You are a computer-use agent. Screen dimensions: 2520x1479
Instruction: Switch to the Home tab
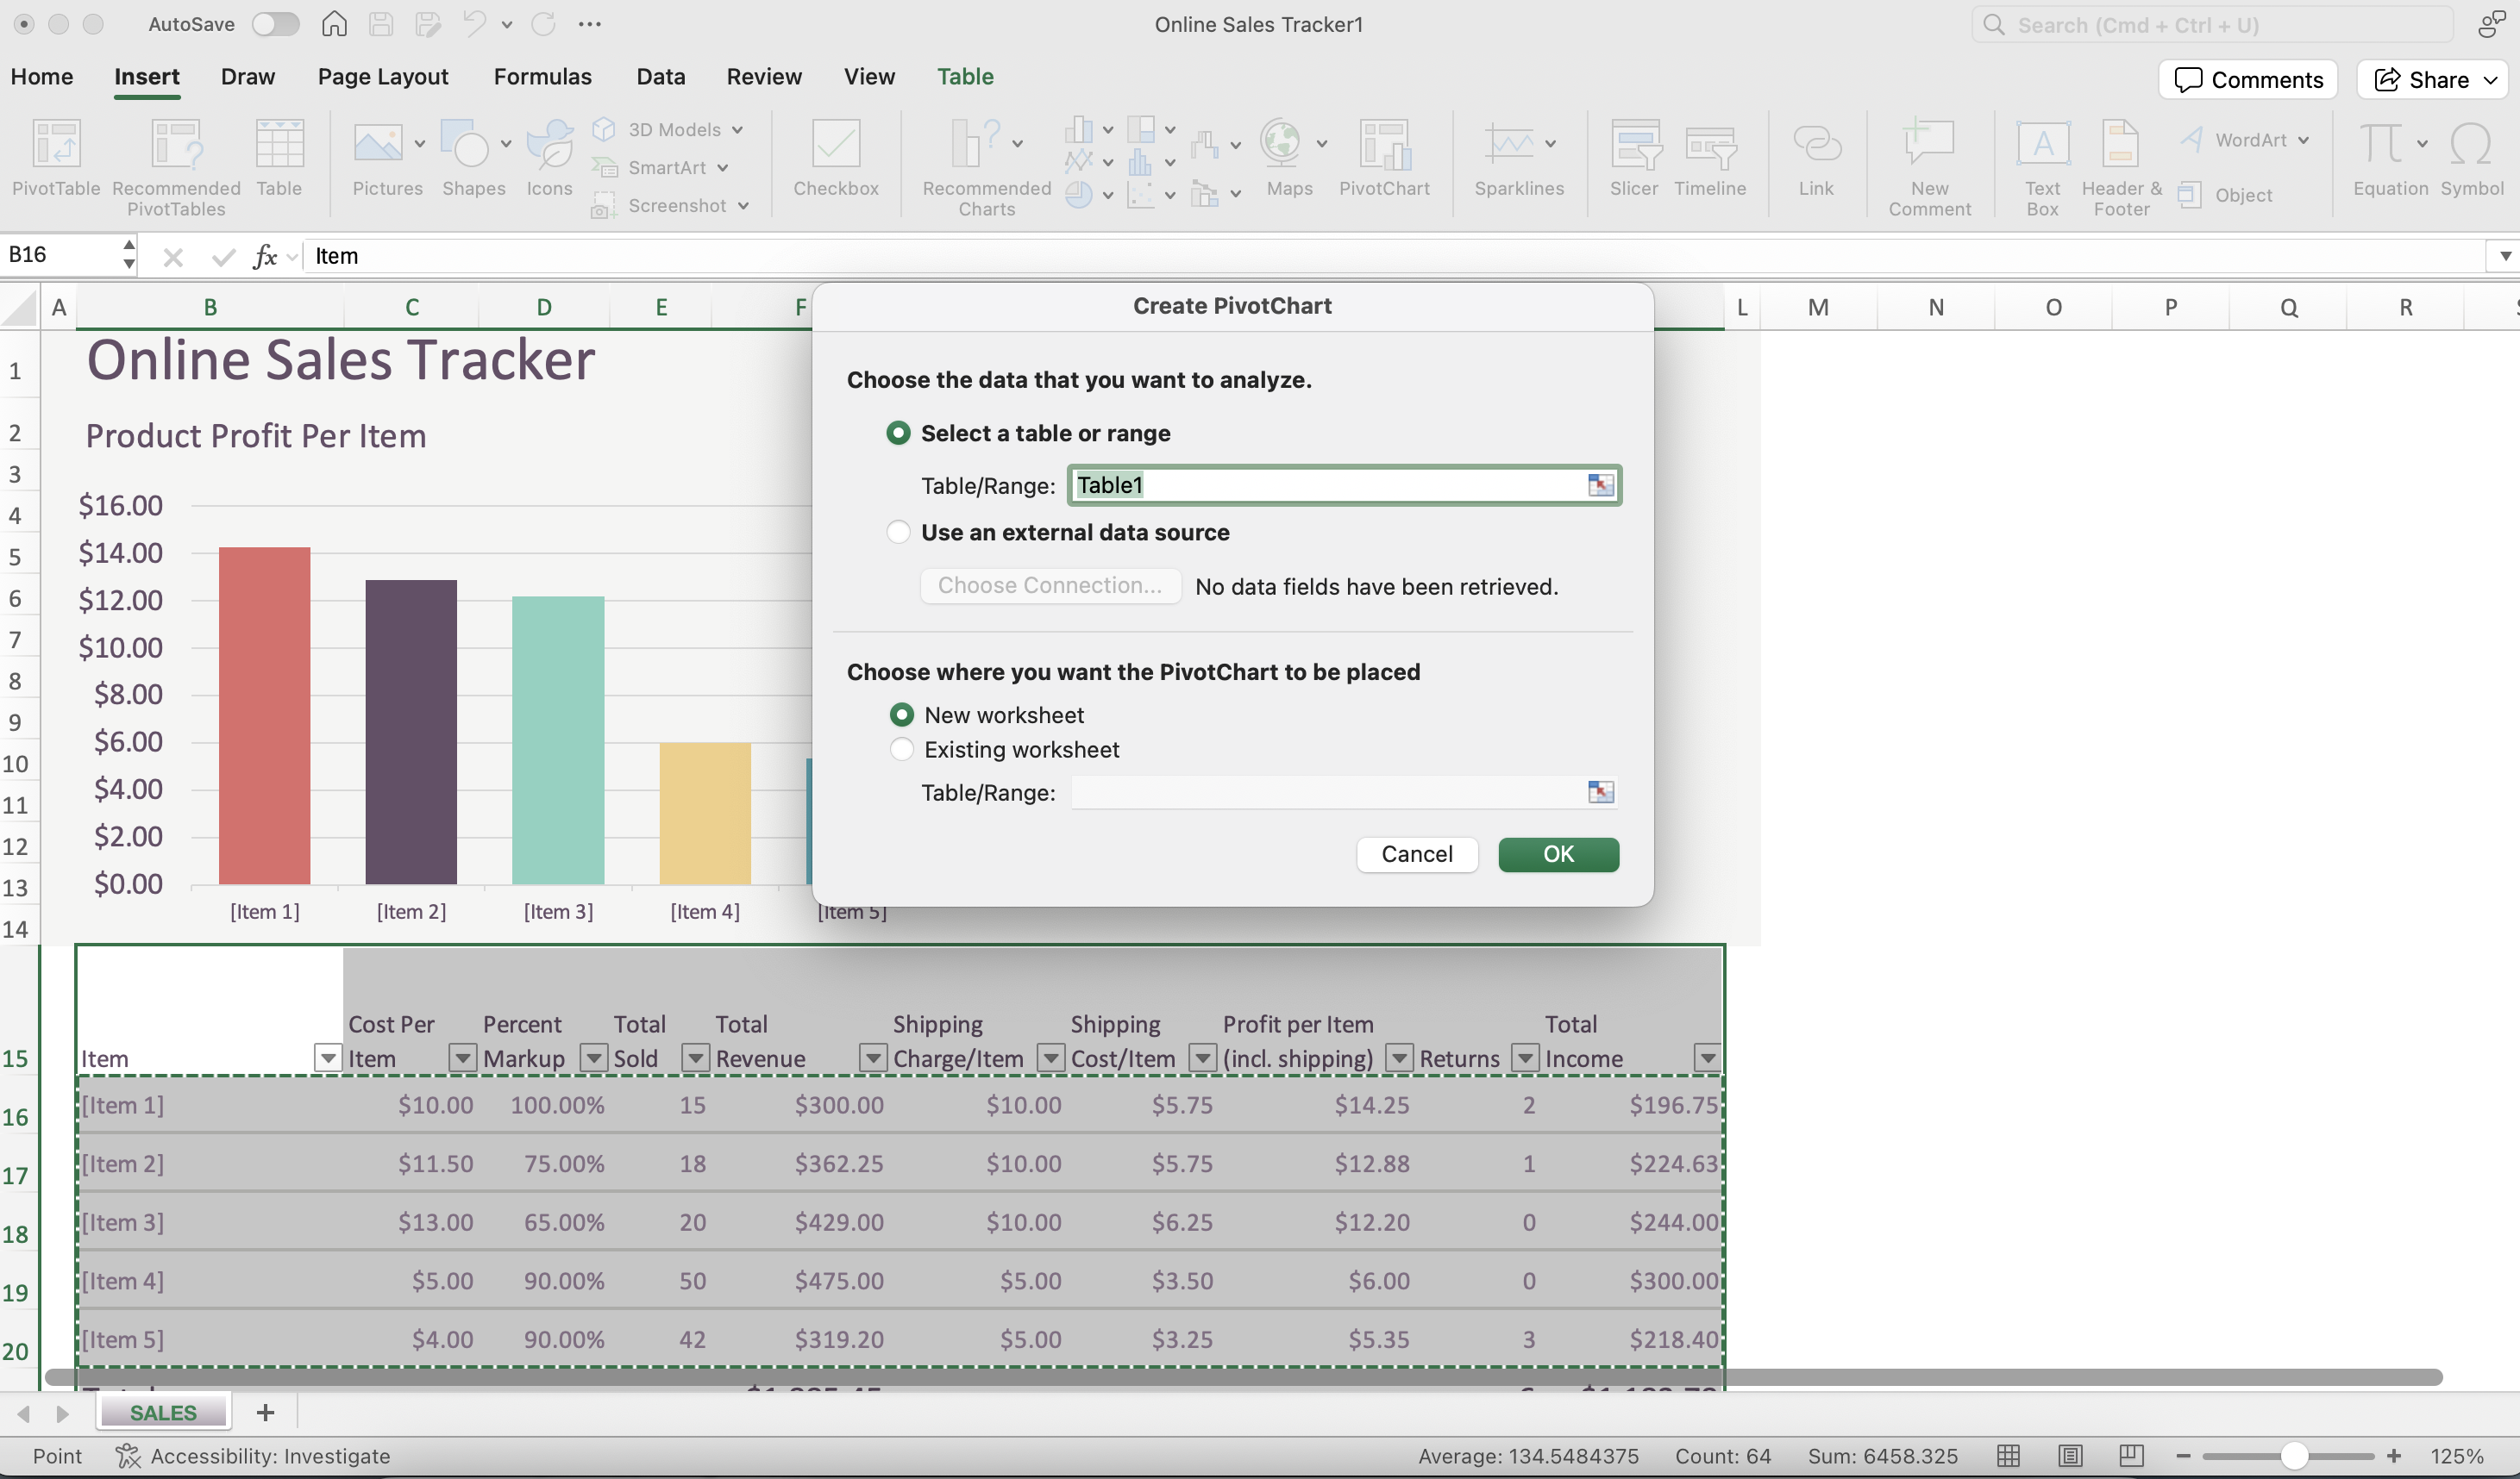click(42, 76)
